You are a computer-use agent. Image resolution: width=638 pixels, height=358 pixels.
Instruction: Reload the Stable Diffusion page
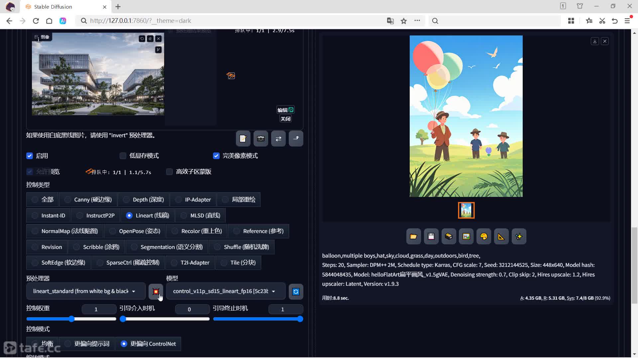[x=36, y=21]
